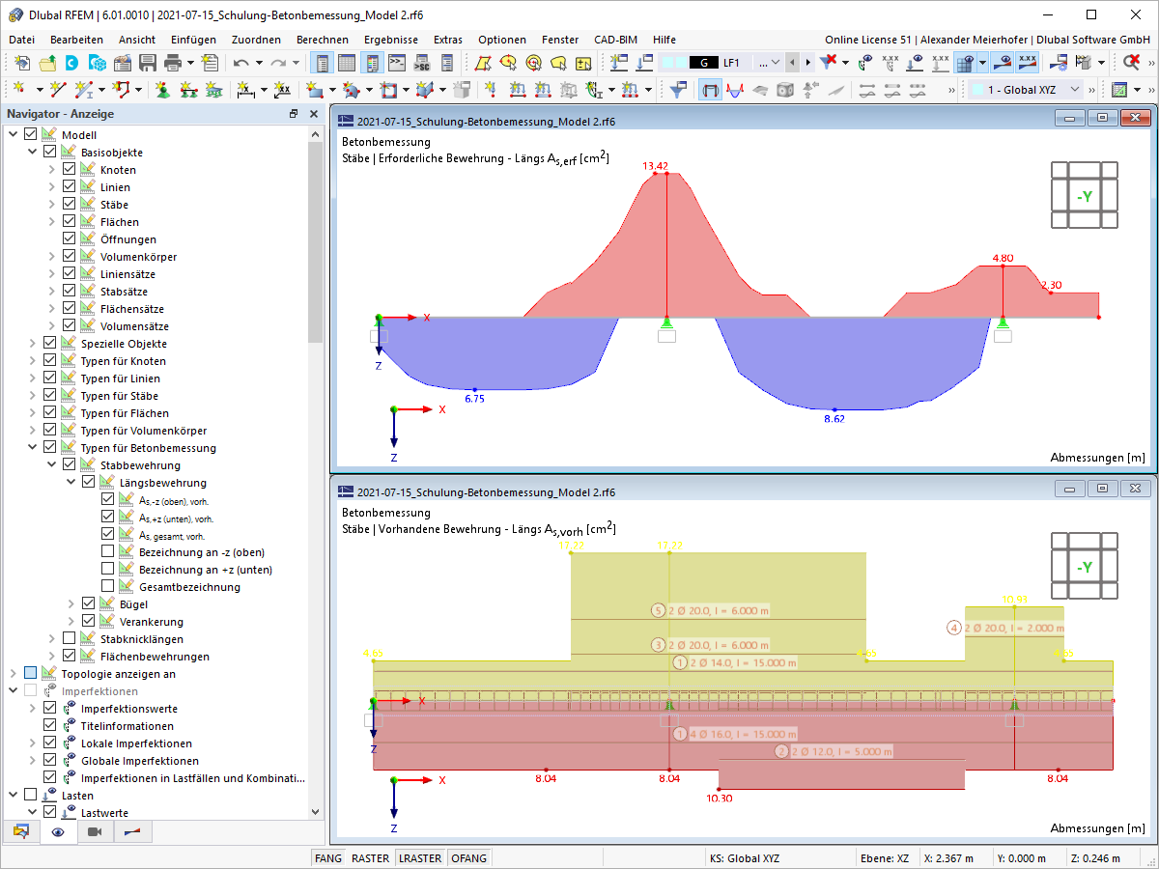This screenshot has width=1159, height=869.
Task: Click the new opening tool icon
Action: pyautogui.click(x=389, y=90)
